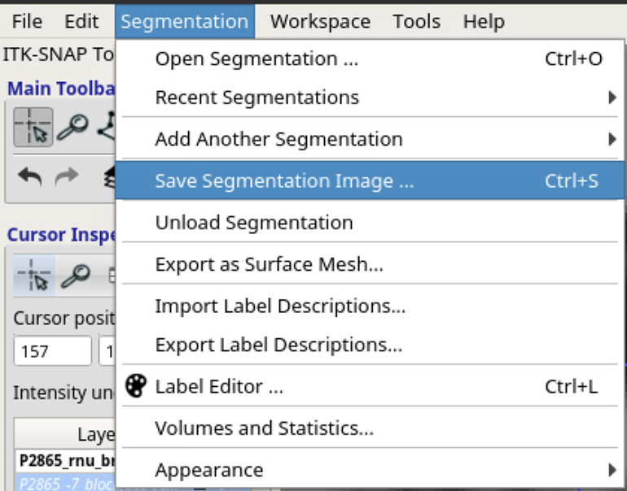
Task: Choose Save Segmentation Image menu entry
Action: 284,181
